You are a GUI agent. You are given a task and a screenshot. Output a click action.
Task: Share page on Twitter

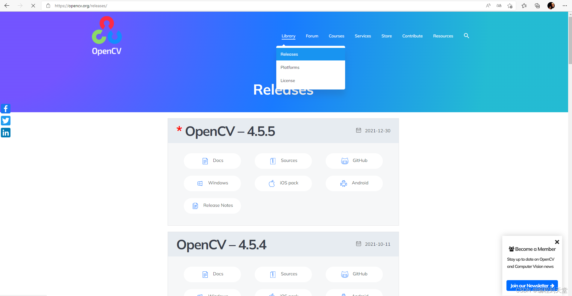tap(6, 121)
